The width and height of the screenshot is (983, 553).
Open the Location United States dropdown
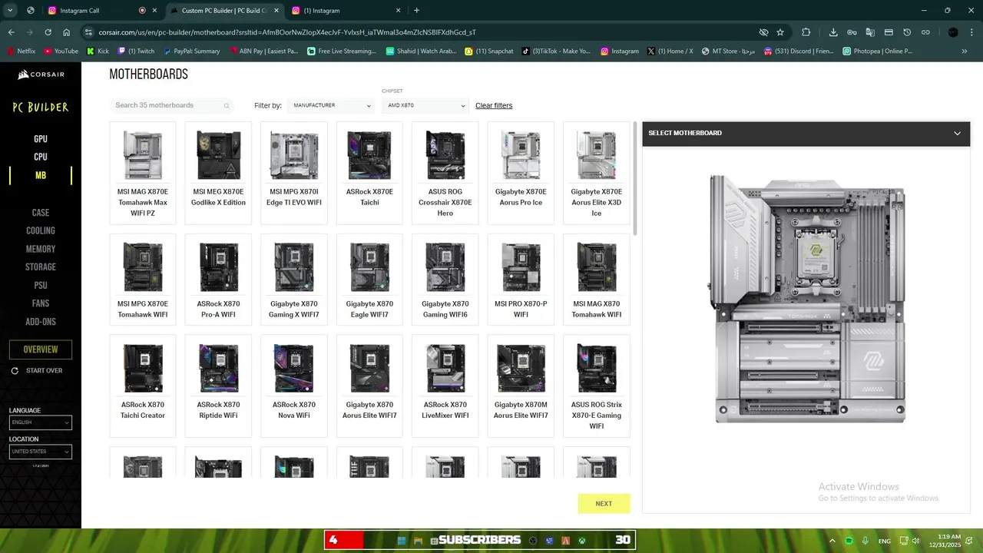[x=41, y=452]
